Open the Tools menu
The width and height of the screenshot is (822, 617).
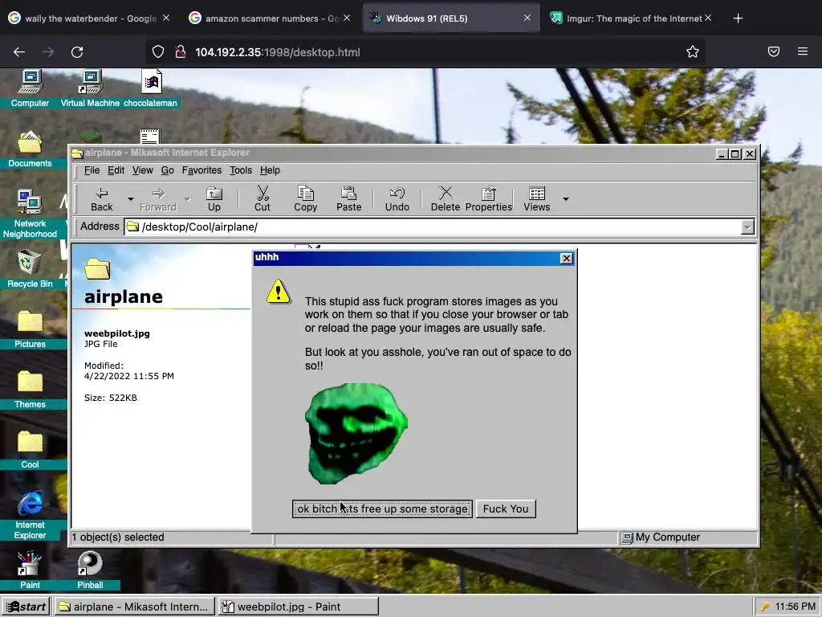coord(241,170)
